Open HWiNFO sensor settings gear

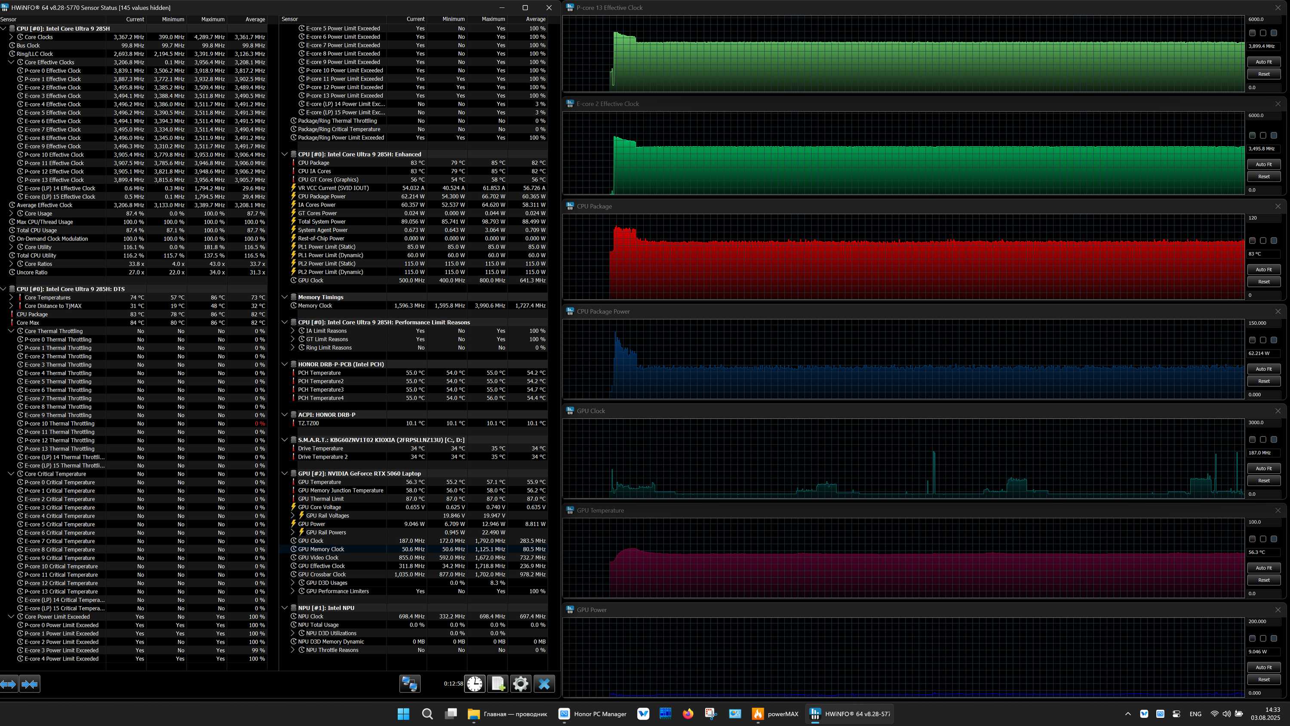(x=521, y=683)
